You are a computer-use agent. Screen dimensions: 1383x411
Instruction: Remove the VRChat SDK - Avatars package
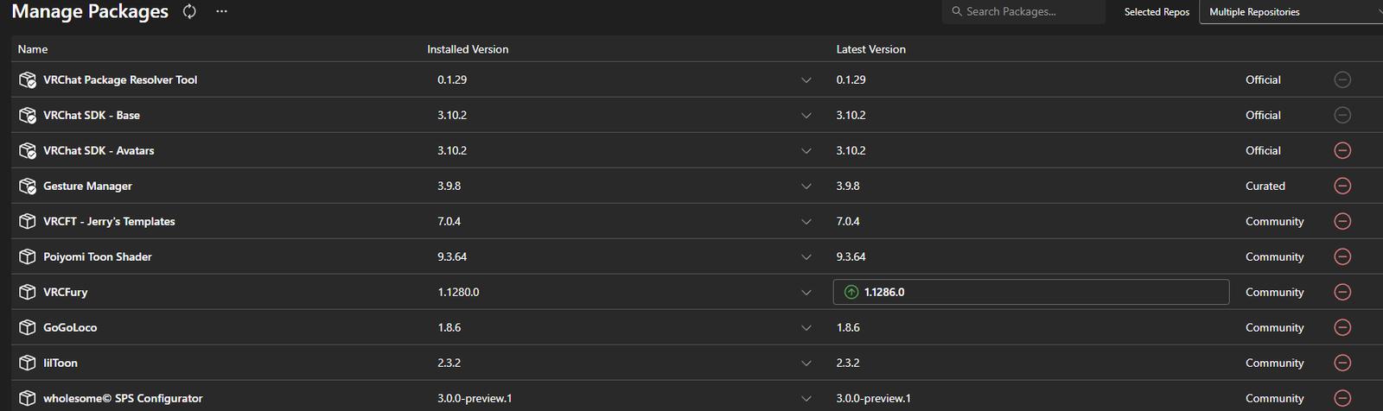[1342, 150]
